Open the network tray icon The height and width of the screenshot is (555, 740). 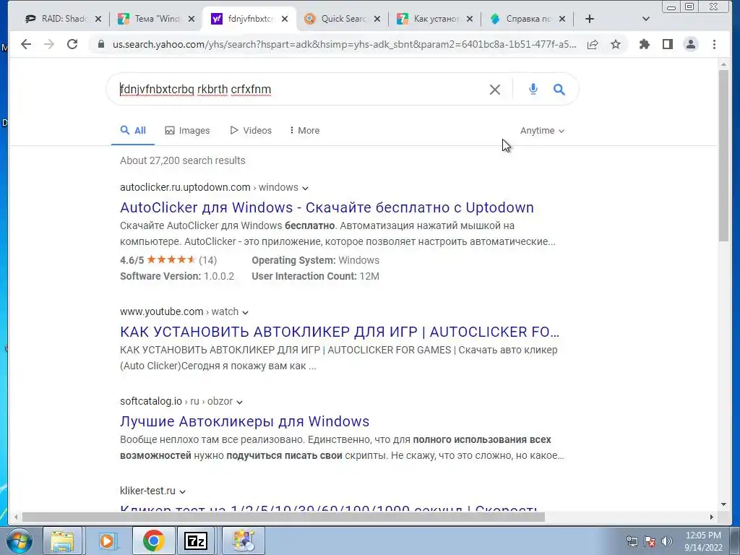click(x=632, y=541)
